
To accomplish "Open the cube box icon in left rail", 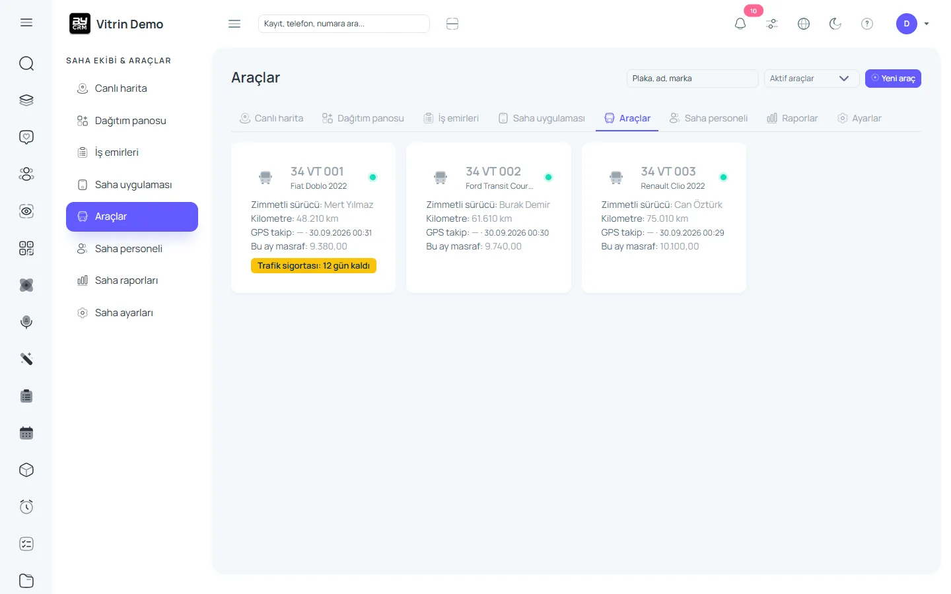I will (x=26, y=470).
